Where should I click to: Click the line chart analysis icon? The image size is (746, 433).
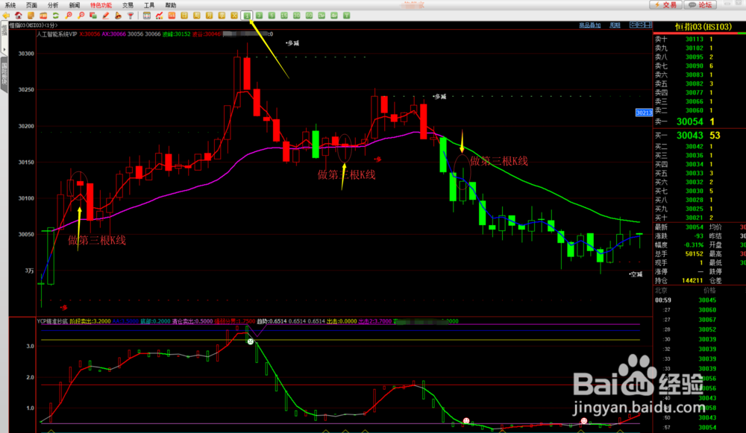pos(160,16)
